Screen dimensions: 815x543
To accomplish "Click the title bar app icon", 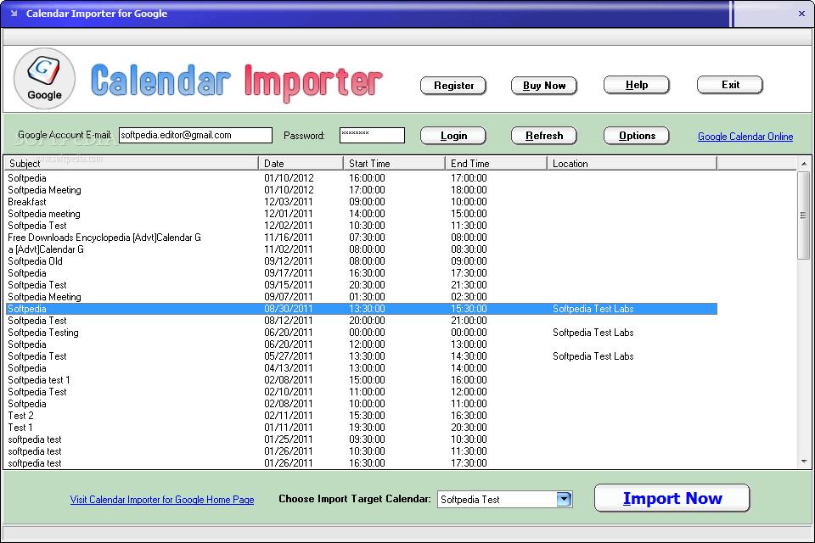I will click(x=14, y=14).
